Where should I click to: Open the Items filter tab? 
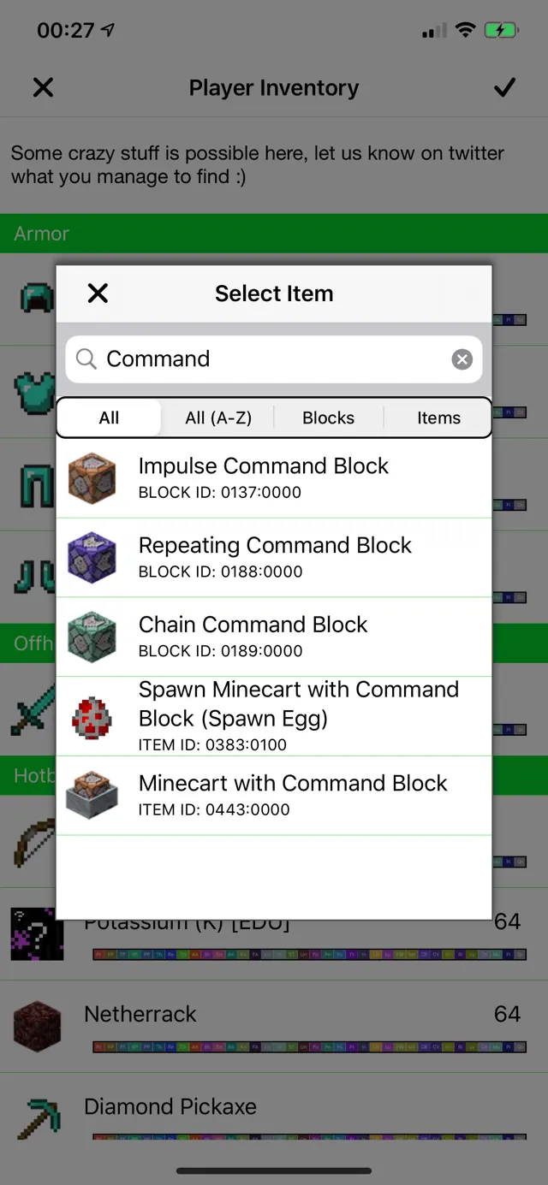click(438, 418)
